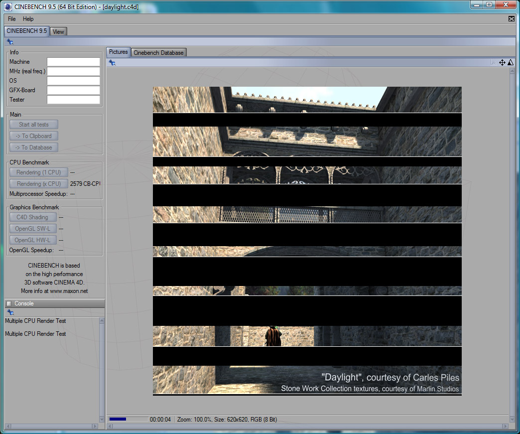Click the zoom triangle icon in Pictures toolbar
The width and height of the screenshot is (520, 434).
511,63
